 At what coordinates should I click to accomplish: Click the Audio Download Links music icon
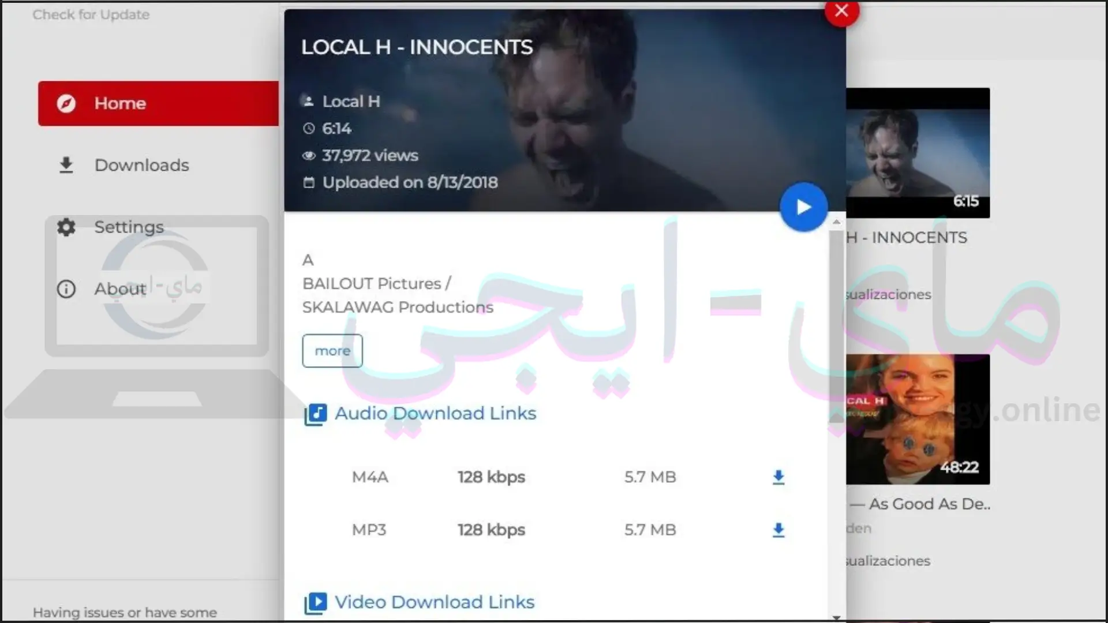point(315,414)
